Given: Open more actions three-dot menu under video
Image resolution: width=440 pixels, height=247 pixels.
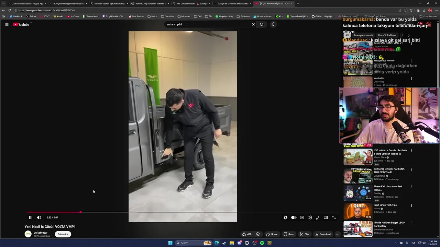Looking at the screenshot, I should (x=338, y=234).
